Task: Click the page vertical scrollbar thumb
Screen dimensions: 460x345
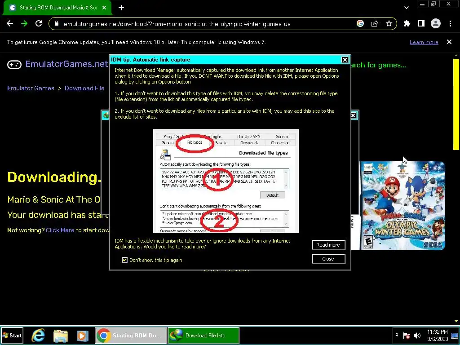Action: (x=456, y=104)
